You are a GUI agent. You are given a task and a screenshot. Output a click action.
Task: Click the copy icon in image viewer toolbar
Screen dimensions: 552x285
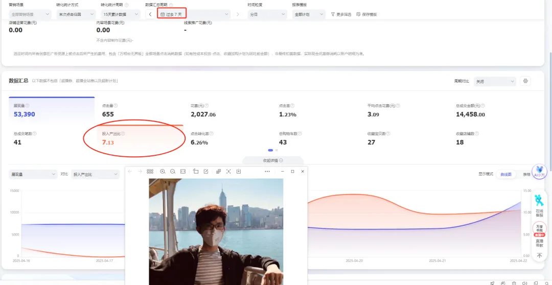point(218,171)
